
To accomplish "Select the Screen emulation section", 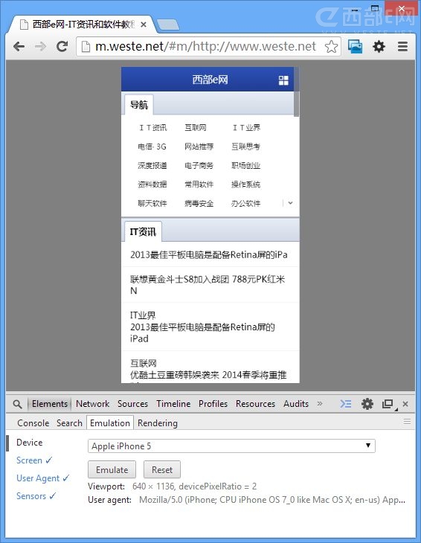I will [34, 460].
